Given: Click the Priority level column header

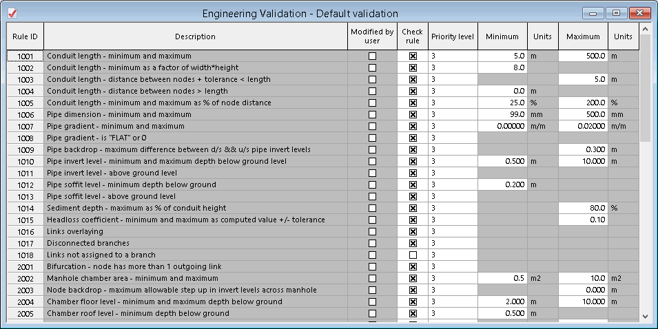Looking at the screenshot, I should tap(452, 36).
